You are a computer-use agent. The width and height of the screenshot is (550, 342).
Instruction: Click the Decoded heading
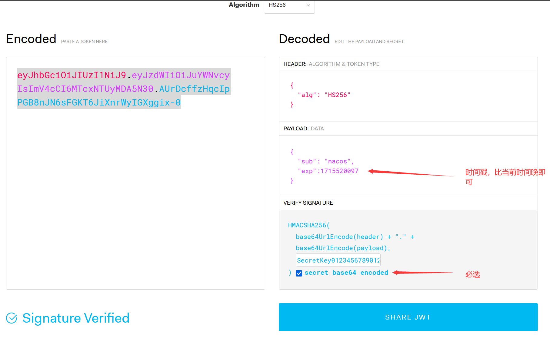[304, 39]
